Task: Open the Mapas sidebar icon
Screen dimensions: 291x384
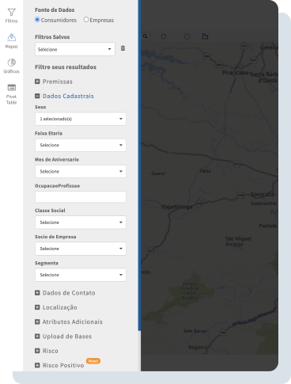Action: pyautogui.click(x=11, y=41)
